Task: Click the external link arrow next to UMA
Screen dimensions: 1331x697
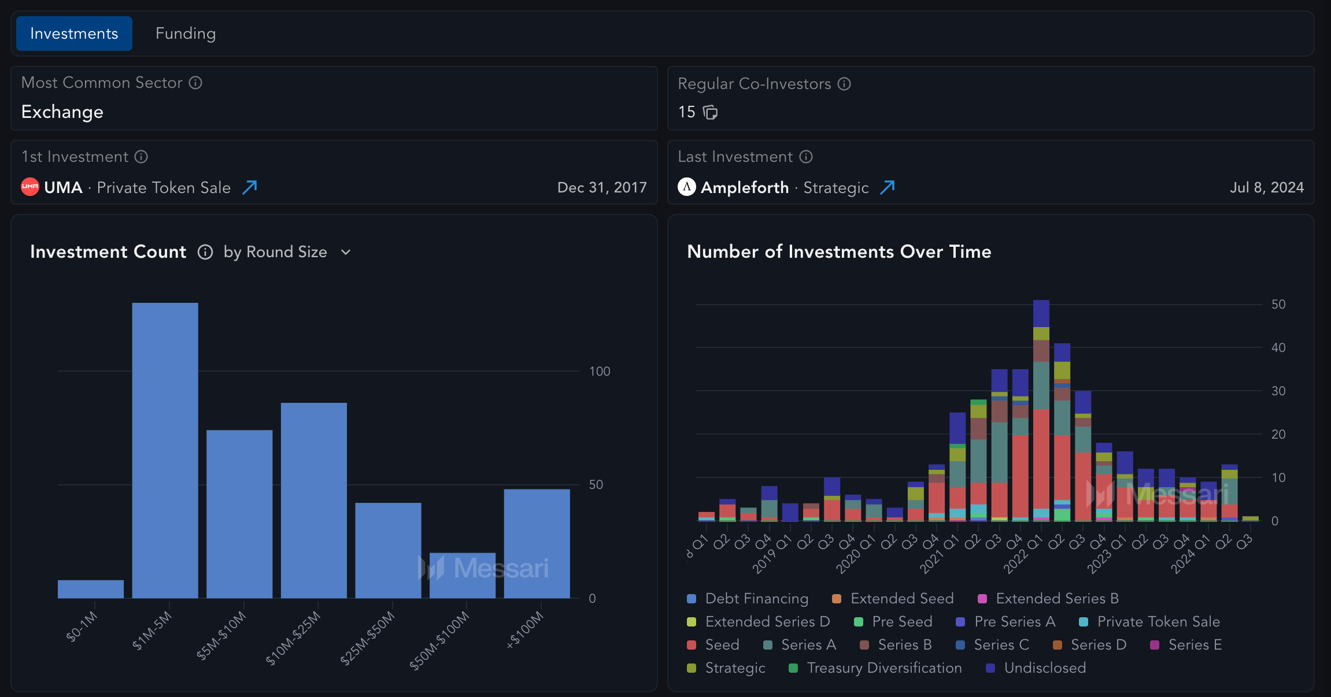Action: 249,187
